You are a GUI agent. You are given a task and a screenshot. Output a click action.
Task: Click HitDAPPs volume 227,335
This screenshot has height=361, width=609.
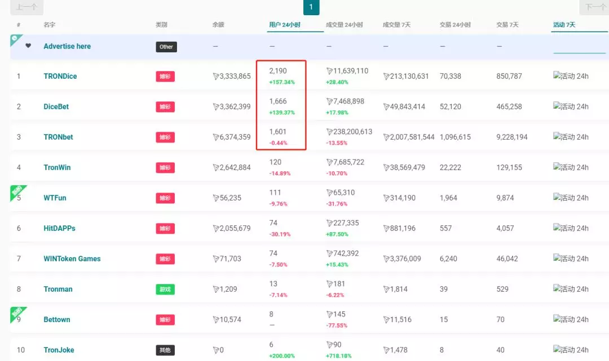(x=343, y=223)
